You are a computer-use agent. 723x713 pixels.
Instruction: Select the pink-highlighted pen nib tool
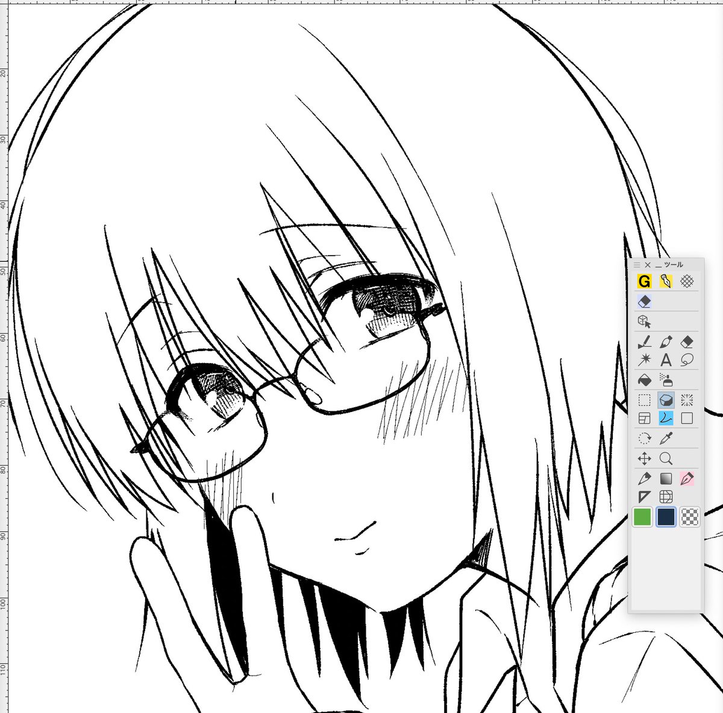pos(687,479)
